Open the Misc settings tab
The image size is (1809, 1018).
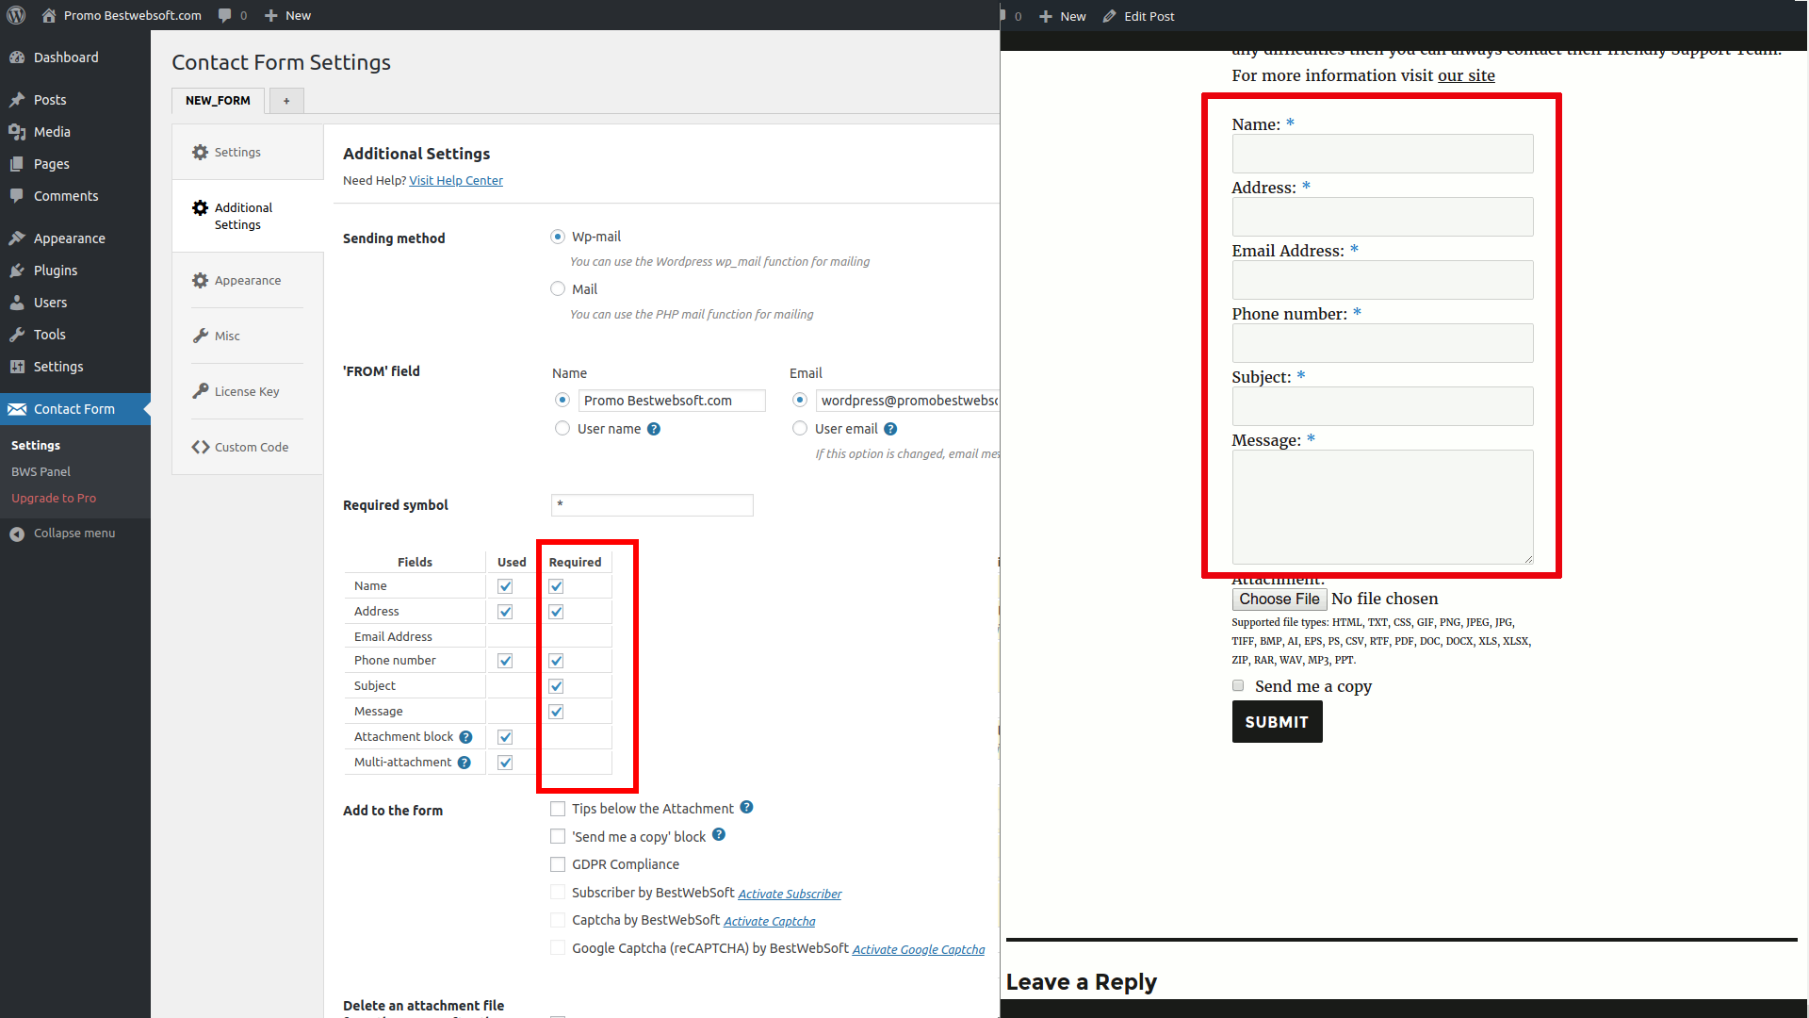(x=248, y=336)
